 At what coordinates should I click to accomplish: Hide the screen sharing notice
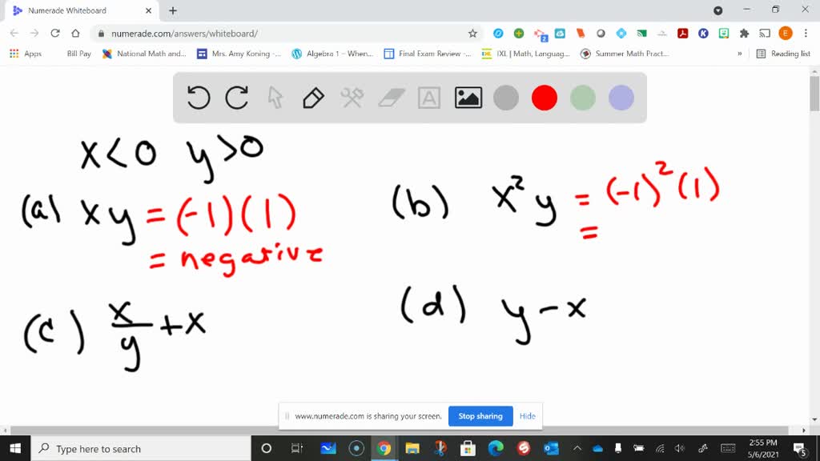(527, 416)
